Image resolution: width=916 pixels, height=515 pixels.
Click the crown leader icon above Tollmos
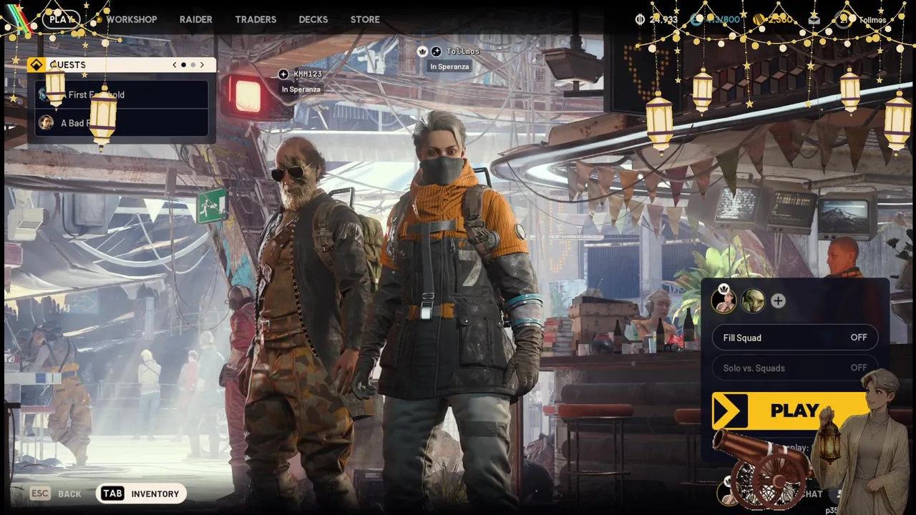422,51
